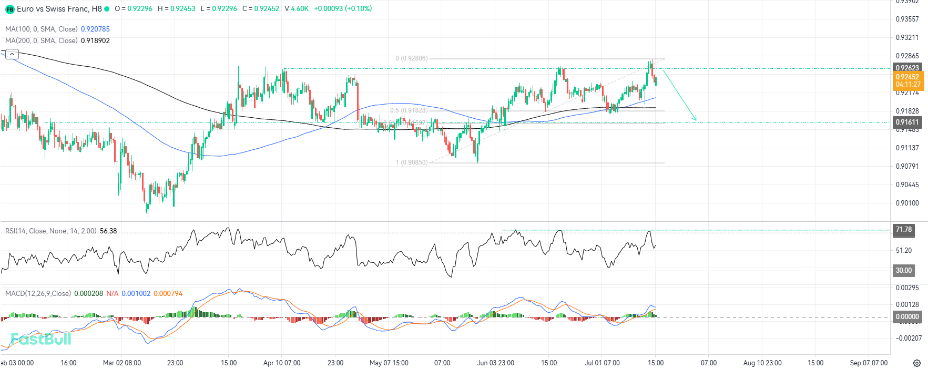Click the MACD value 0.000208
Image resolution: width=928 pixels, height=369 pixels.
point(89,293)
